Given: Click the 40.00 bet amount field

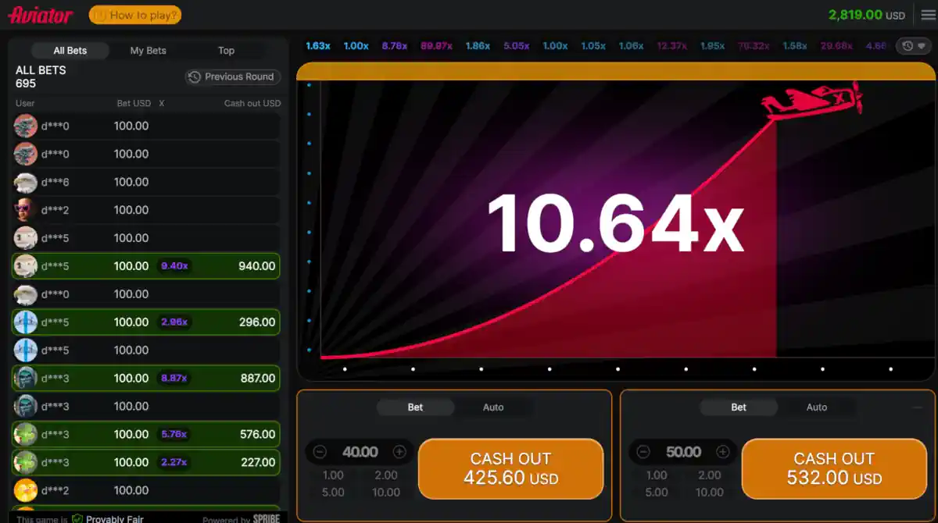Looking at the screenshot, I should click(x=360, y=452).
